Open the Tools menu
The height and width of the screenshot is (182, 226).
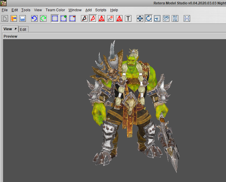tap(26, 10)
